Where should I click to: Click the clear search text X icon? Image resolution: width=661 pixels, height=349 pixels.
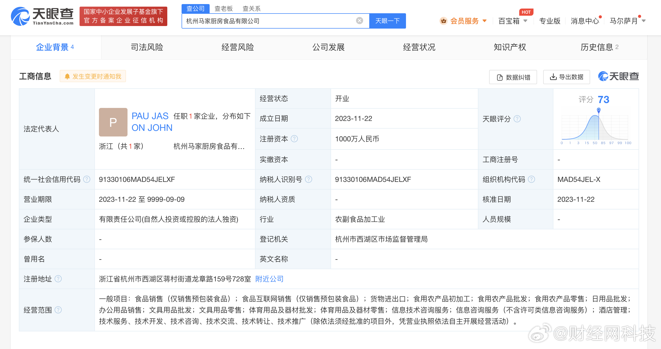click(x=359, y=21)
